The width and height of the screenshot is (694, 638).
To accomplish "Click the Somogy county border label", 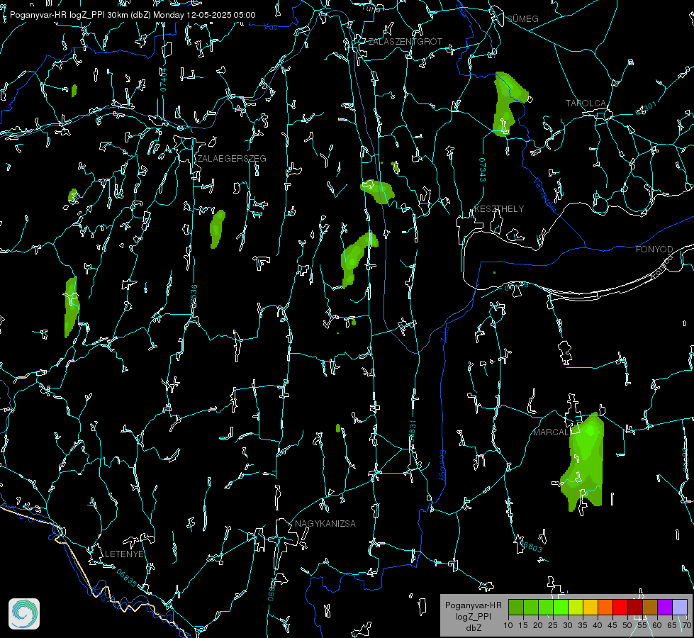I will (442, 466).
